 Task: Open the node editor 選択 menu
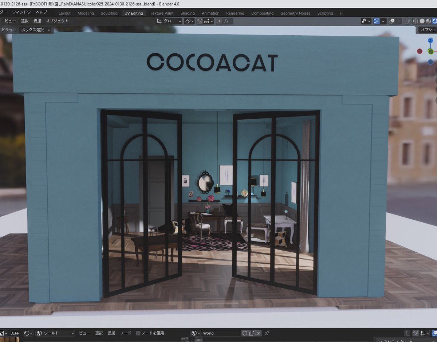click(x=99, y=333)
